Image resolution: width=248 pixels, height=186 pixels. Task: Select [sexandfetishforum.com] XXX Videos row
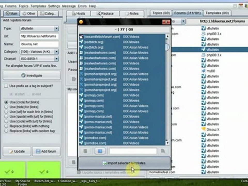click(x=122, y=37)
